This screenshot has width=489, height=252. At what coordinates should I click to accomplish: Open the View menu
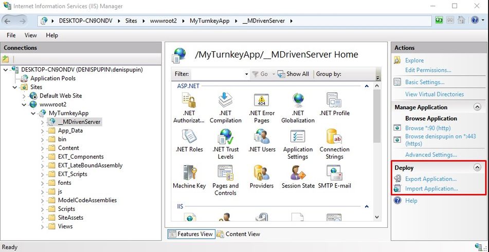(x=30, y=35)
